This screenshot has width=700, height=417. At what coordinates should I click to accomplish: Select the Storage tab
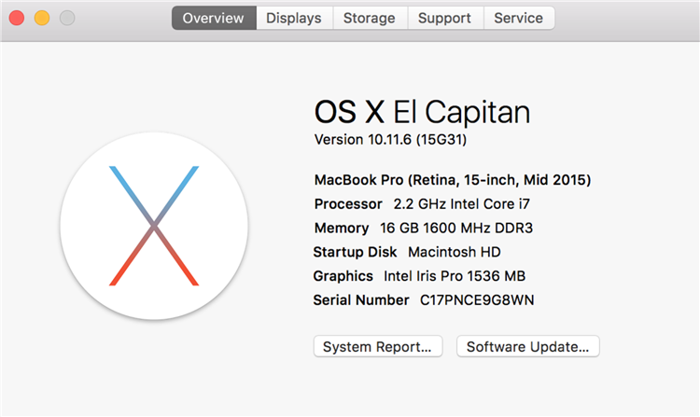click(369, 18)
